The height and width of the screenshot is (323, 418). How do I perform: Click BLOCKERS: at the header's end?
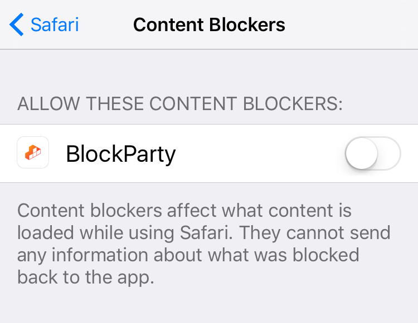coord(293,103)
